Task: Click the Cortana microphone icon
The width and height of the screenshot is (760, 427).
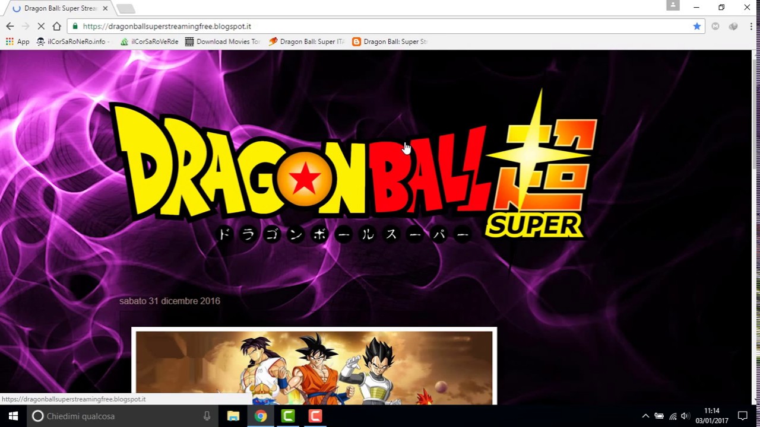Action: (x=207, y=416)
